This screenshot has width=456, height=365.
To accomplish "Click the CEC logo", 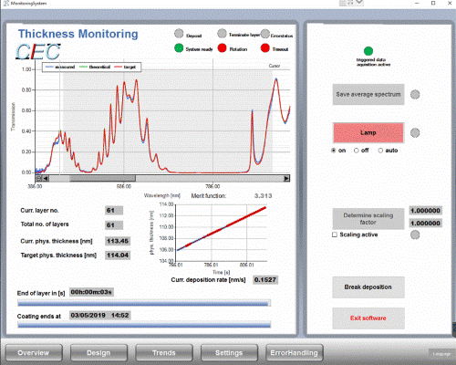I will (x=38, y=52).
